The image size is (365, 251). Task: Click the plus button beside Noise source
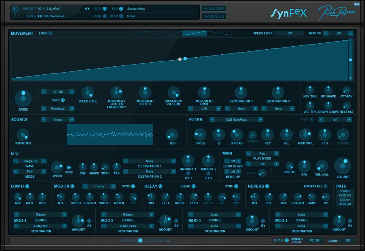coord(72,120)
